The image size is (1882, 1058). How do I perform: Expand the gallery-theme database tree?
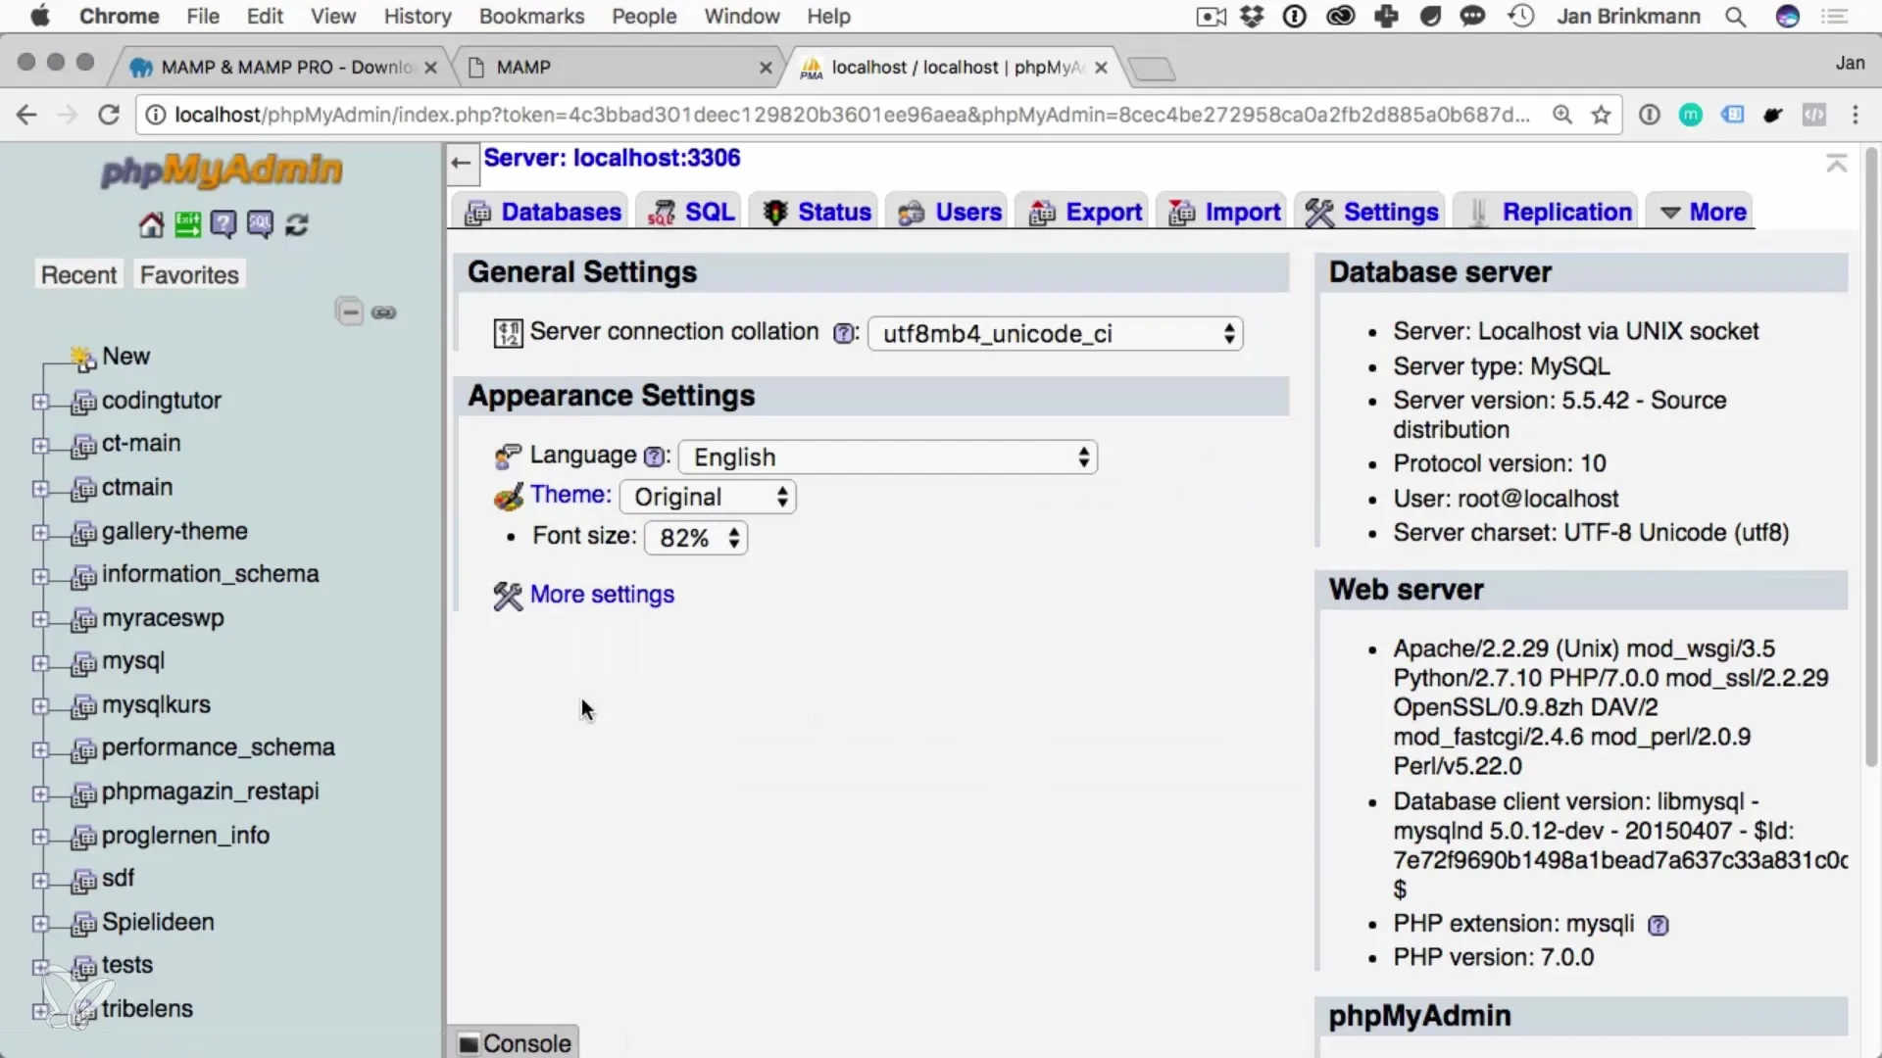[40, 533]
